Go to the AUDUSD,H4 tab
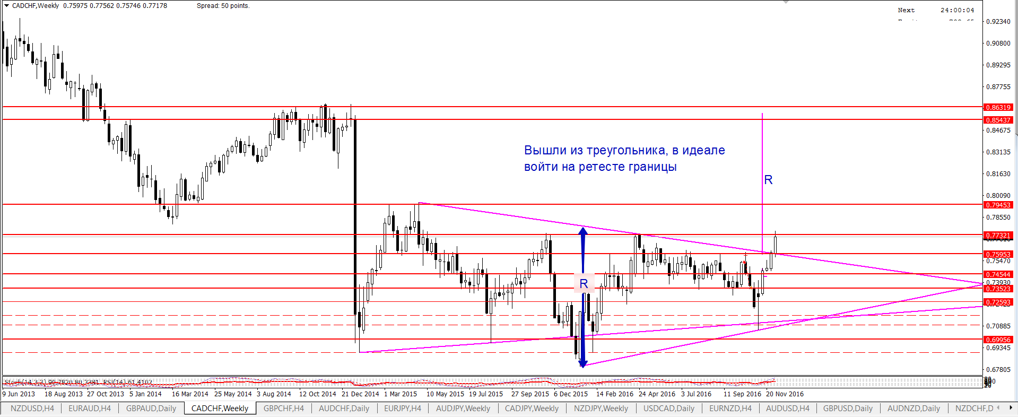1018x417 pixels. pos(788,408)
